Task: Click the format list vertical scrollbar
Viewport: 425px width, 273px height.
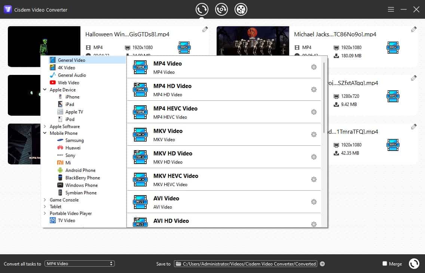Action: [x=324, y=98]
